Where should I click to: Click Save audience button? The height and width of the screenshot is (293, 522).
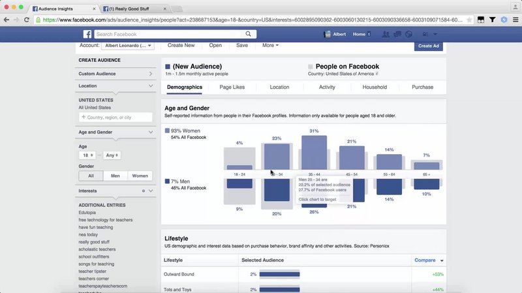[242, 45]
